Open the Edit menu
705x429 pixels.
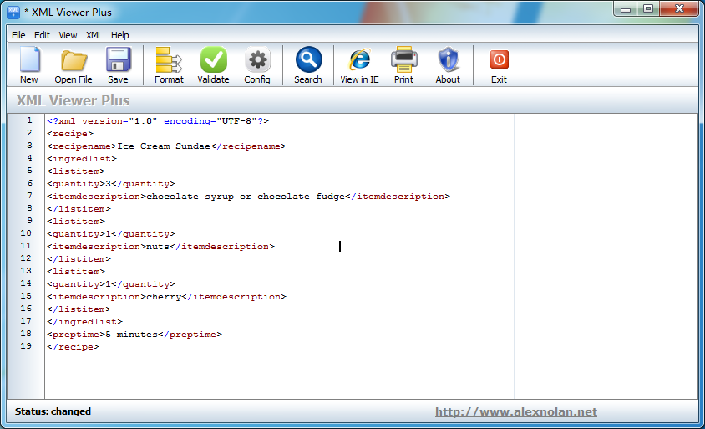pyautogui.click(x=42, y=35)
